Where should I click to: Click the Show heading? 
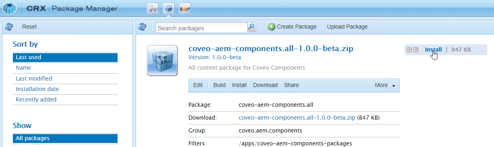click(22, 125)
